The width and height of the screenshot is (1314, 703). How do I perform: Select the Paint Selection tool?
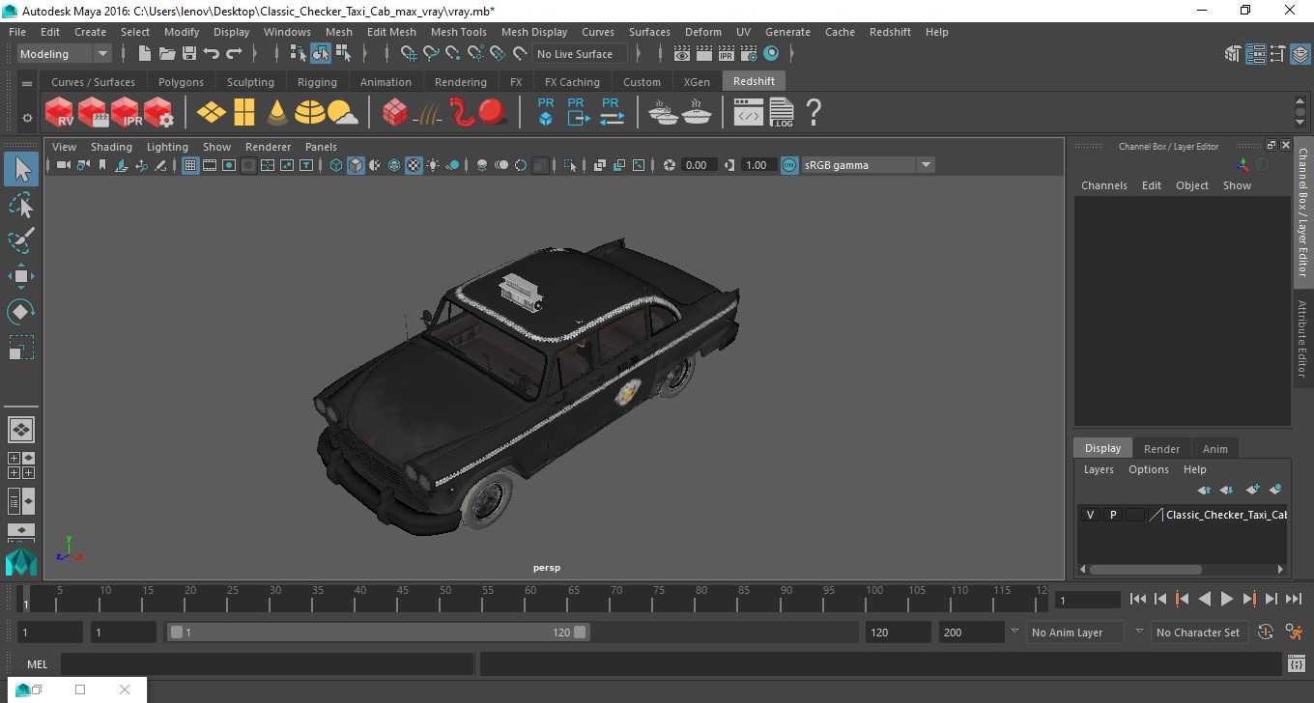click(21, 239)
